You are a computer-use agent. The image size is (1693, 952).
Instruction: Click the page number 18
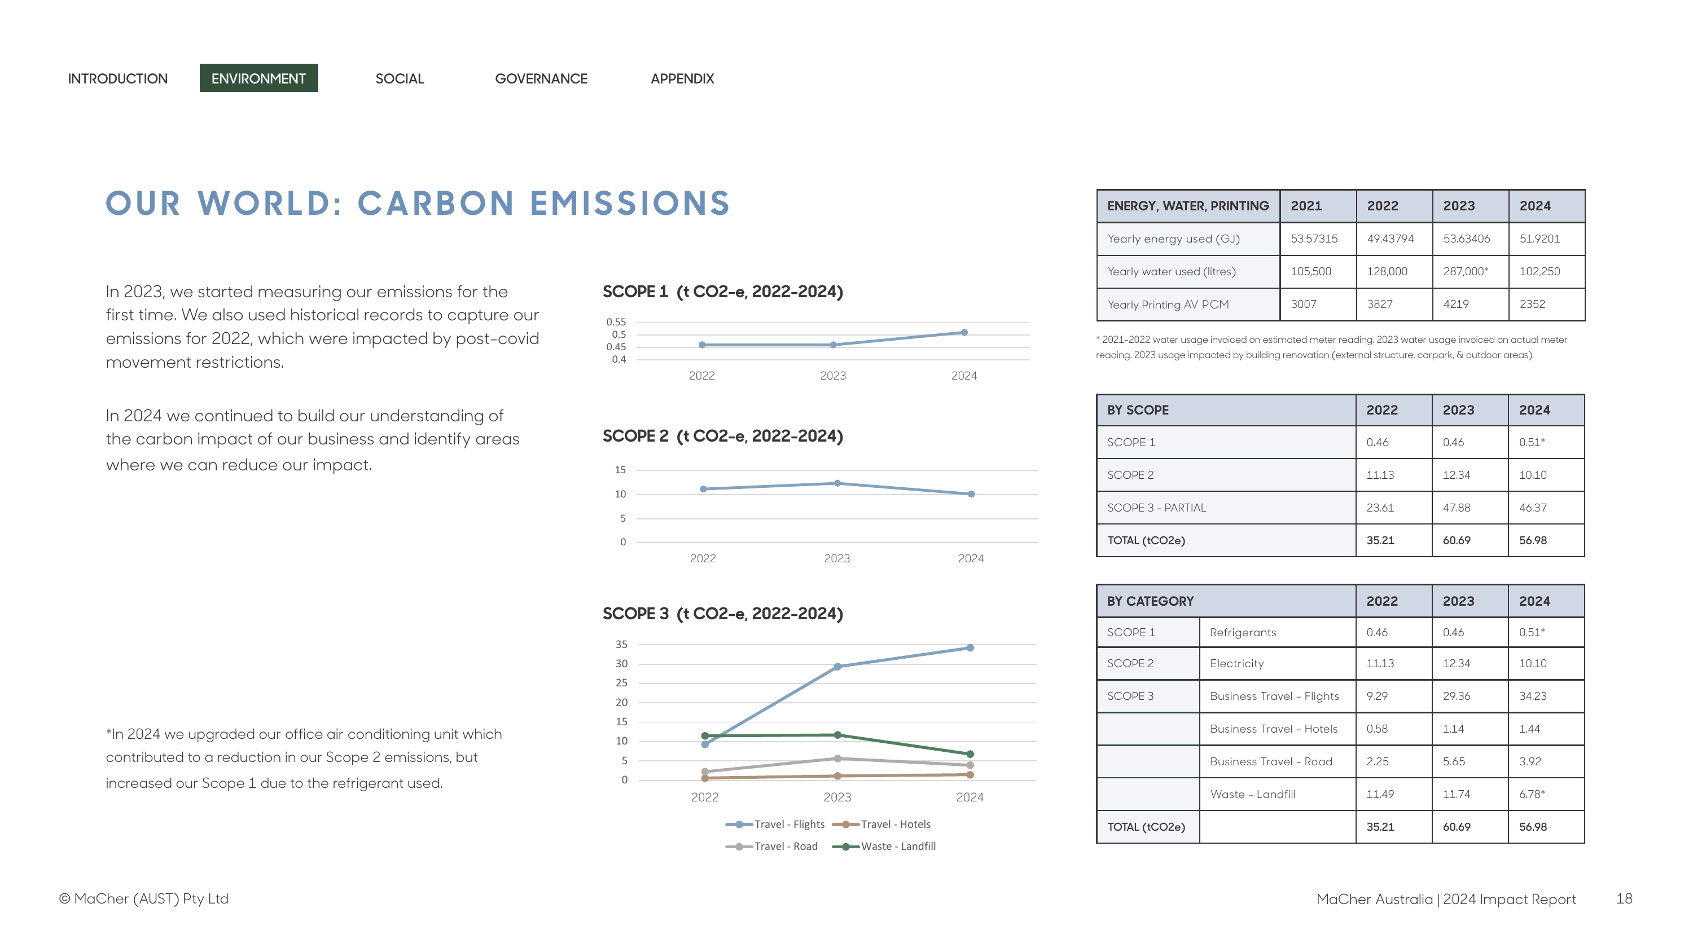click(x=1624, y=899)
